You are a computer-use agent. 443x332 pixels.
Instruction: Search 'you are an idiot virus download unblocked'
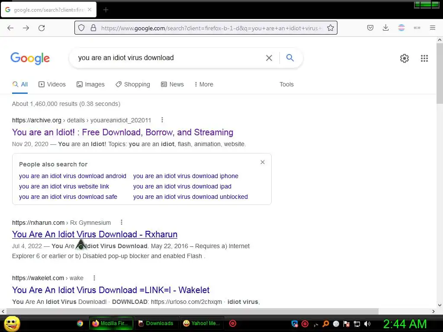coord(190,197)
